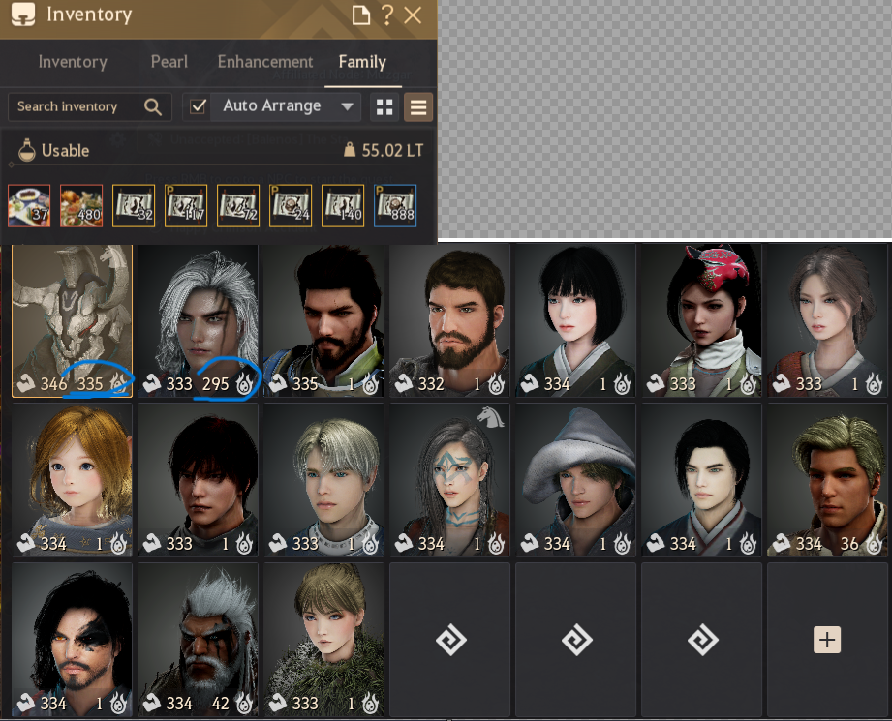
Task: Select the blonde child-like character
Action: tap(73, 480)
